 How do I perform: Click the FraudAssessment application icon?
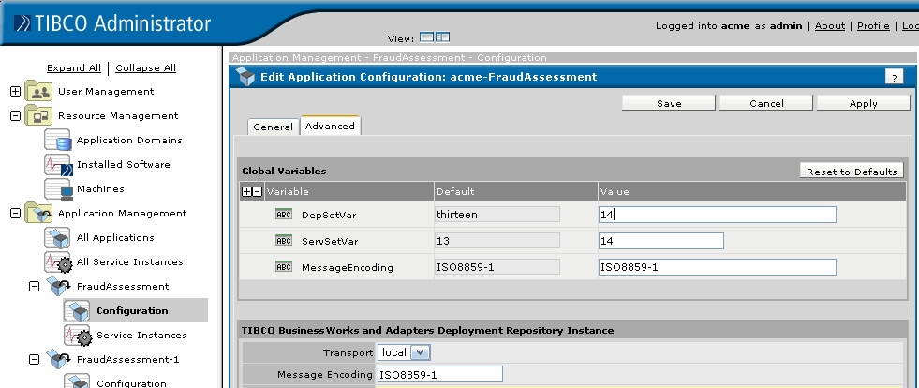58,286
